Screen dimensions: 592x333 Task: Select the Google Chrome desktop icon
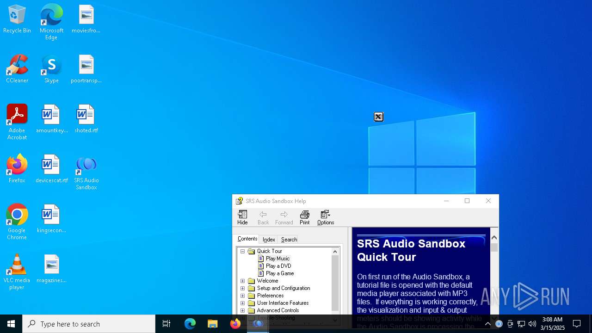click(17, 222)
